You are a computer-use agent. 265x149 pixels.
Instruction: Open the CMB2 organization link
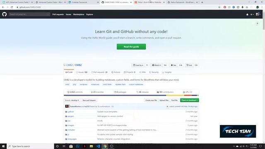(69, 65)
